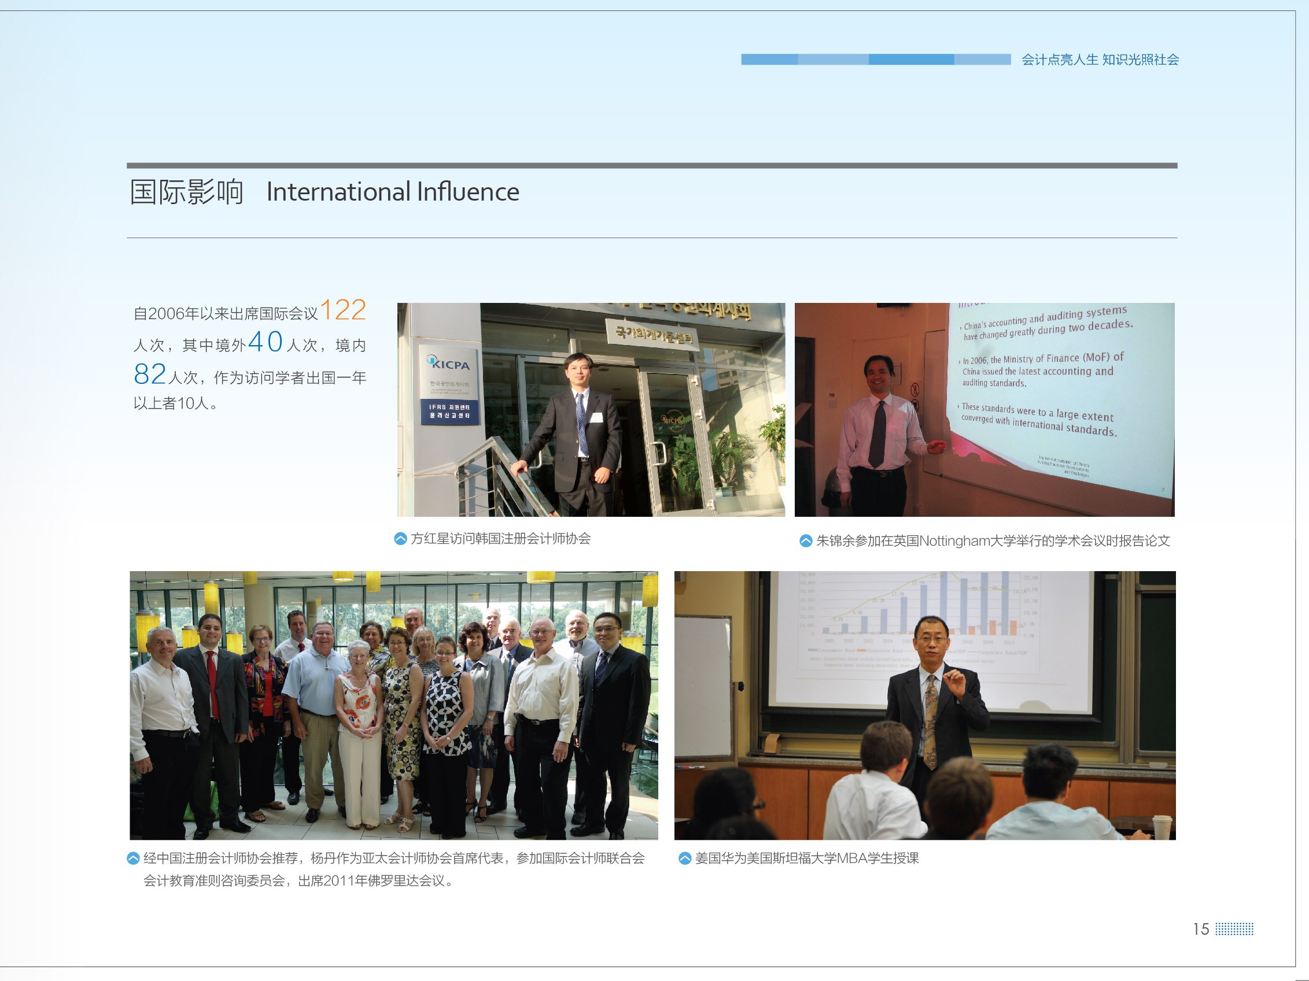
Task: Click the page number 15
Action: pos(1201,930)
